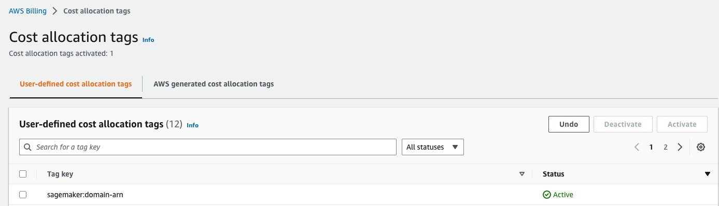719x206 pixels.
Task: Open AWS Billing breadcrumb link
Action: (x=27, y=11)
